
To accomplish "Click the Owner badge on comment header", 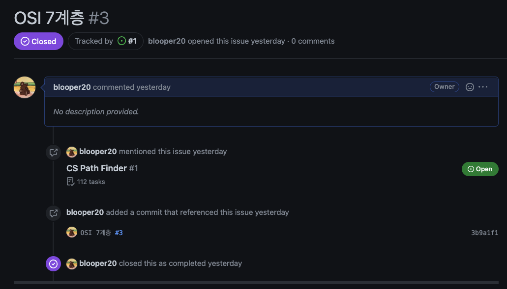I will point(444,87).
